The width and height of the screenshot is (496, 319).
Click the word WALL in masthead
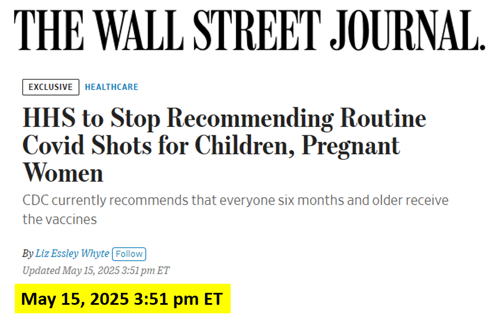(x=139, y=30)
